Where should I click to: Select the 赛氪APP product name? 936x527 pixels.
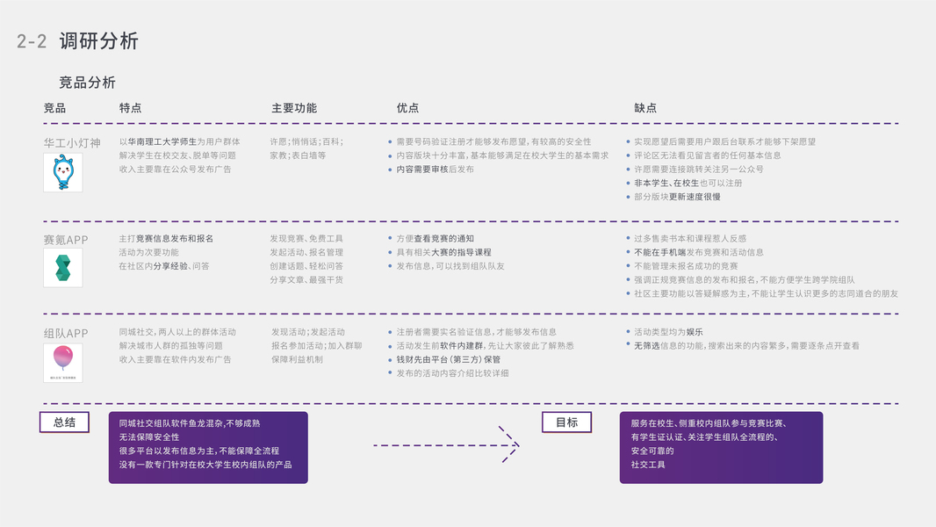66,240
